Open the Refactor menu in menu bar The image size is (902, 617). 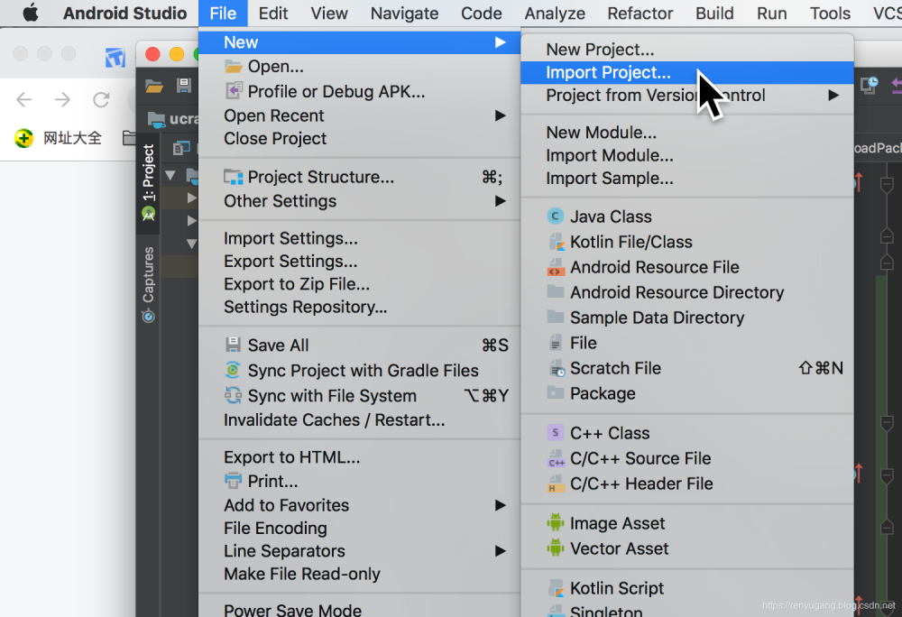coord(640,14)
